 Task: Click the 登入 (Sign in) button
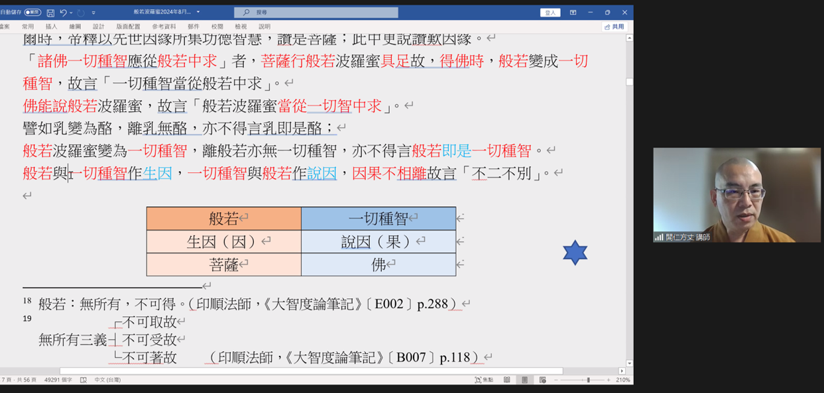550,13
